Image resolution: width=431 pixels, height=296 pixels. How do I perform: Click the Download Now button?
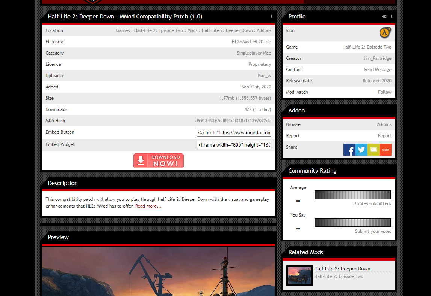pyautogui.click(x=159, y=161)
